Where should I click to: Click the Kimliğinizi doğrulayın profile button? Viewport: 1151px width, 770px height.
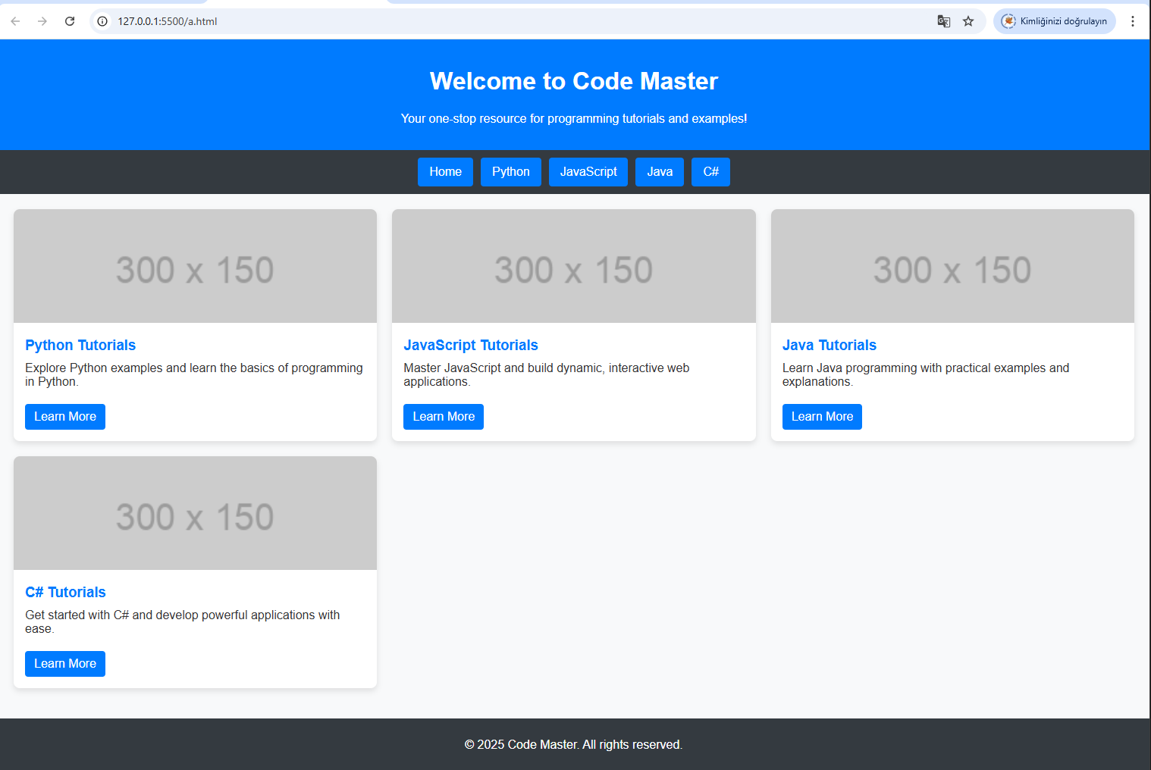pyautogui.click(x=1054, y=21)
